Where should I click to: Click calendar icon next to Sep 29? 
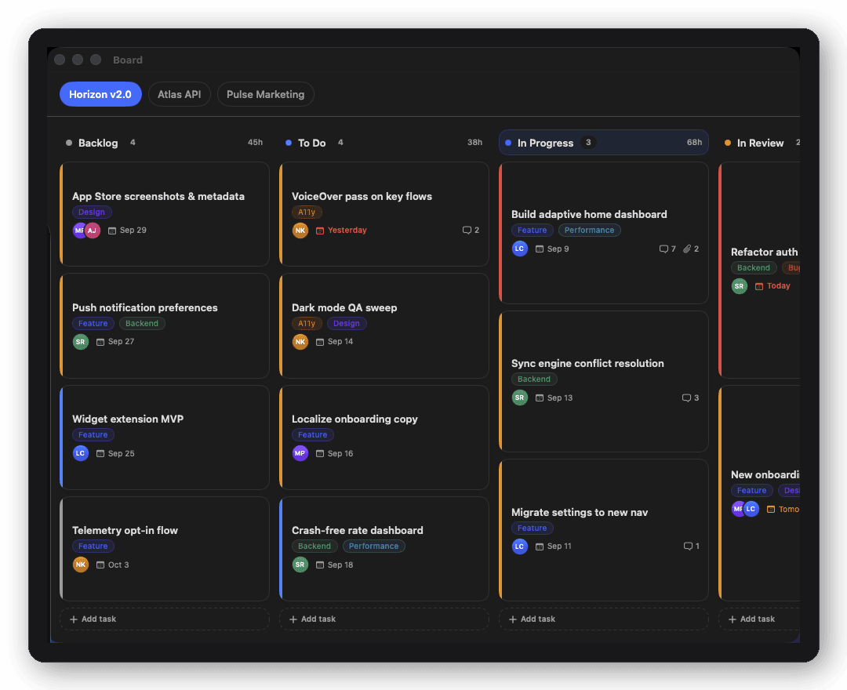[112, 231]
